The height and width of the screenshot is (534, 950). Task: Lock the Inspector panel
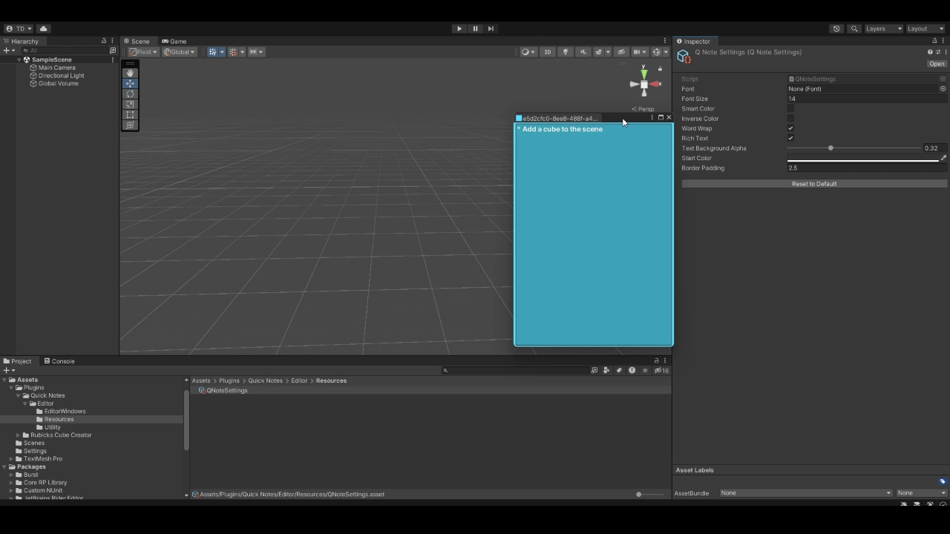click(x=934, y=42)
